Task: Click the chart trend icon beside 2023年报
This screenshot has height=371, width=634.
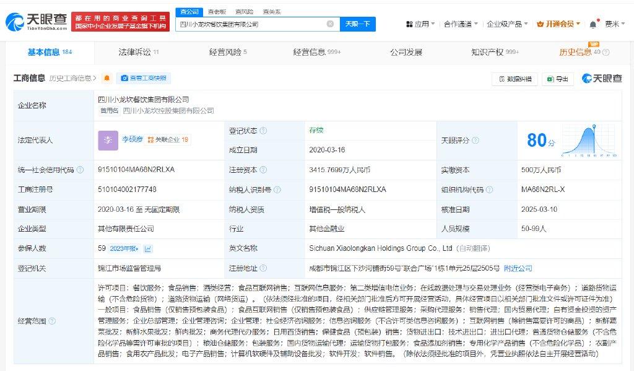Action: [148, 249]
